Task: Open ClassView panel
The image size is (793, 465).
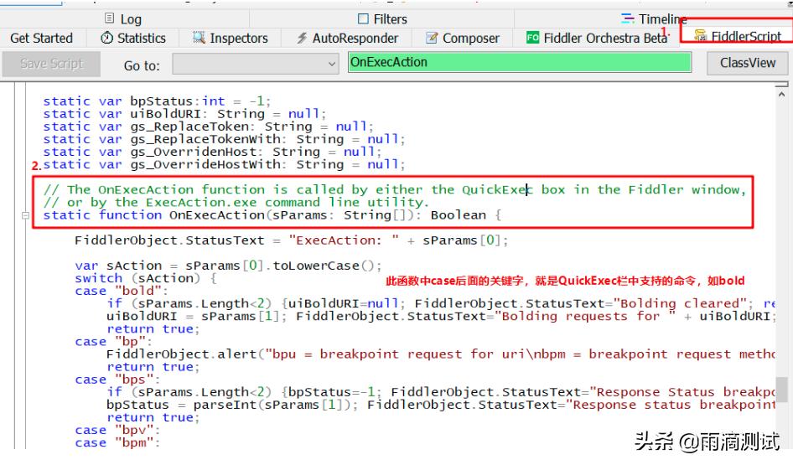Action: pyautogui.click(x=747, y=63)
